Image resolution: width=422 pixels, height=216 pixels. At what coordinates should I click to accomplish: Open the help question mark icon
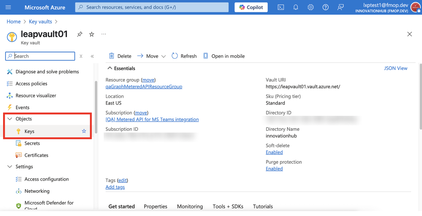(x=326, y=7)
